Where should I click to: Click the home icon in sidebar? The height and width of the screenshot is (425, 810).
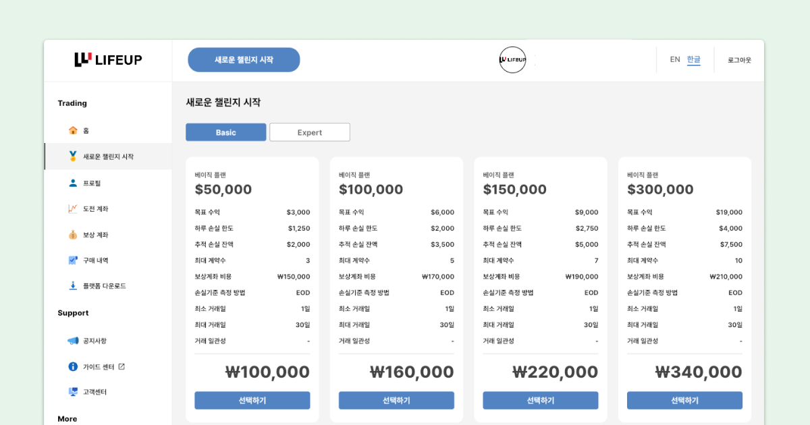coord(73,130)
